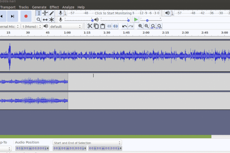
Task: Click the playback device speaker icon
Action: tap(46, 26)
